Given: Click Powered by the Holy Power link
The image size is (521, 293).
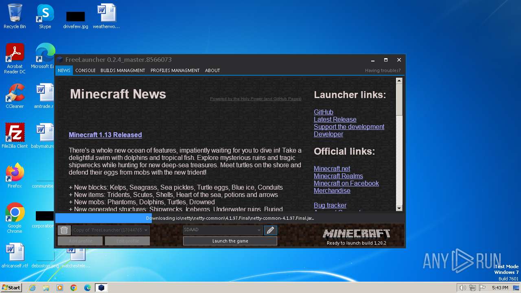Looking at the screenshot, I should pyautogui.click(x=256, y=99).
